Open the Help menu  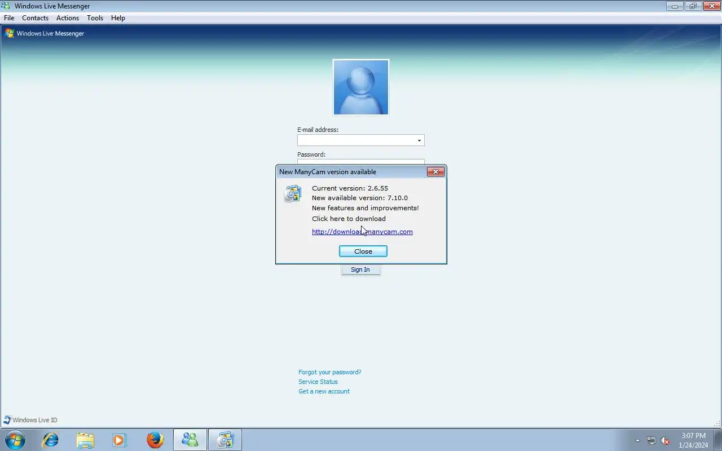(x=118, y=18)
